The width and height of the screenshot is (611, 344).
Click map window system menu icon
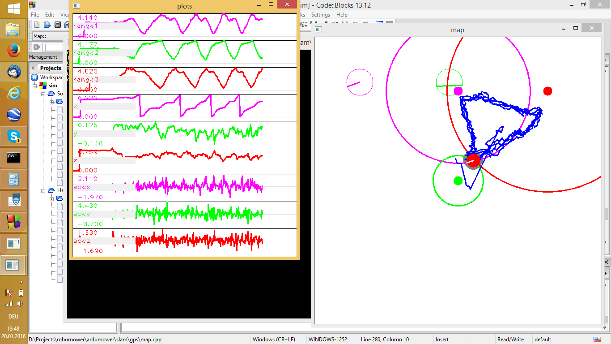pyautogui.click(x=318, y=30)
